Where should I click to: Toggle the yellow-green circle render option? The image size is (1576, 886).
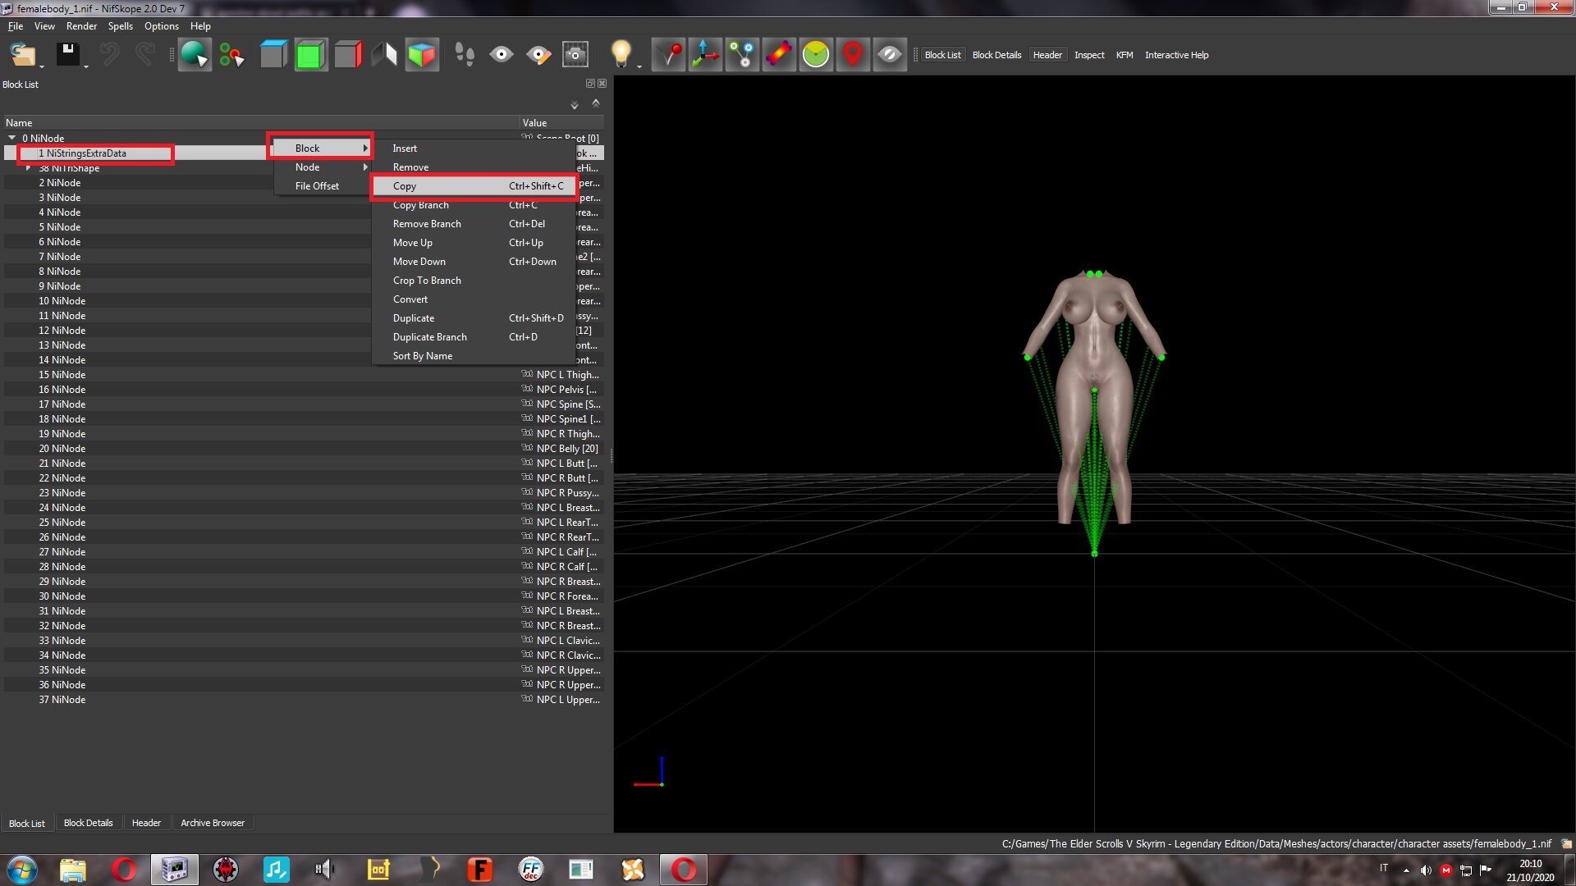[816, 55]
